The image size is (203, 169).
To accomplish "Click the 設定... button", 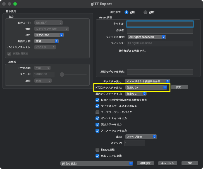I will [180, 87].
